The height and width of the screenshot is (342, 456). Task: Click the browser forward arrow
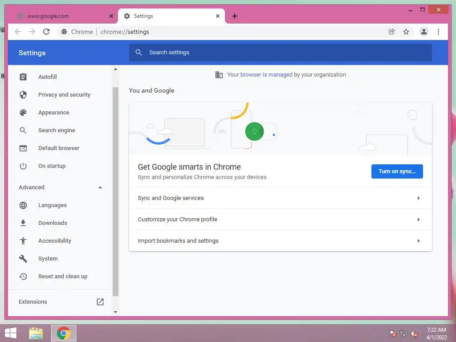click(x=32, y=32)
